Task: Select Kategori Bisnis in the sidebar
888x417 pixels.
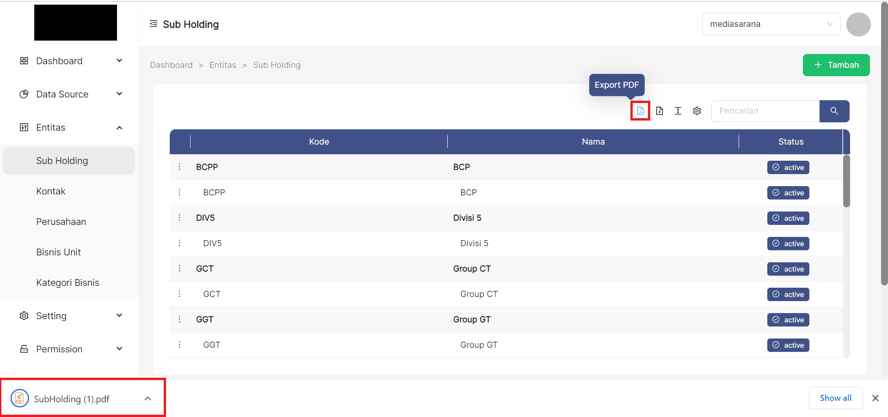Action: (68, 282)
